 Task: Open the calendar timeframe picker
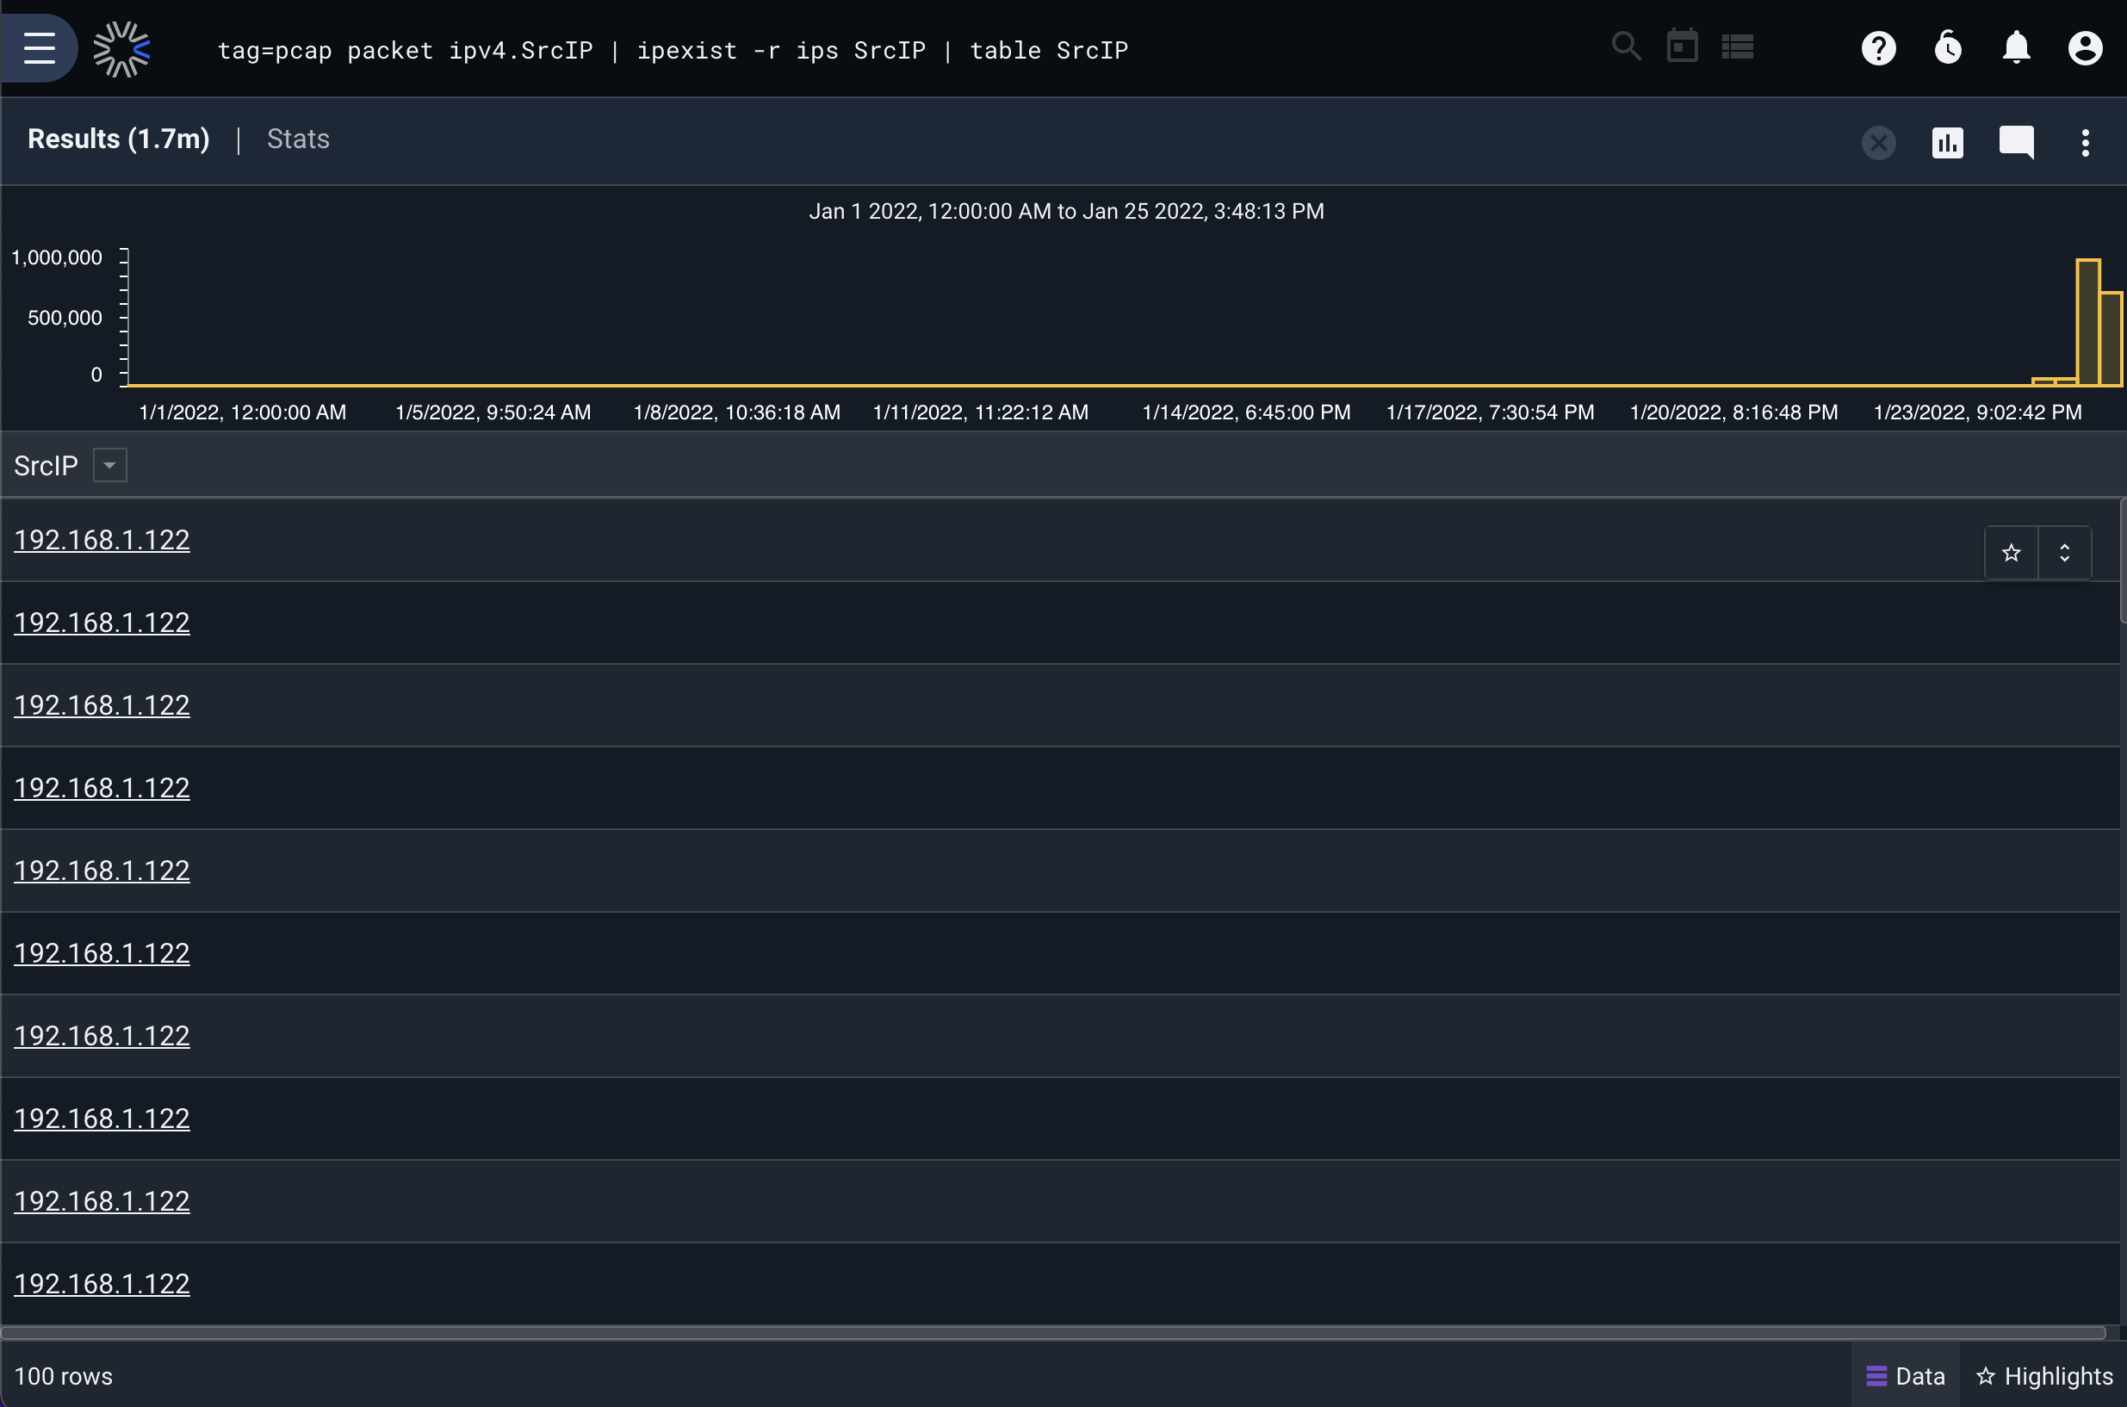1682,46
